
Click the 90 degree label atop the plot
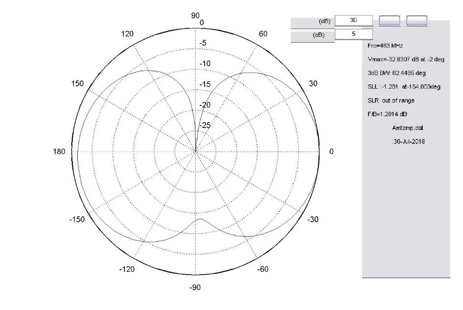coord(195,16)
